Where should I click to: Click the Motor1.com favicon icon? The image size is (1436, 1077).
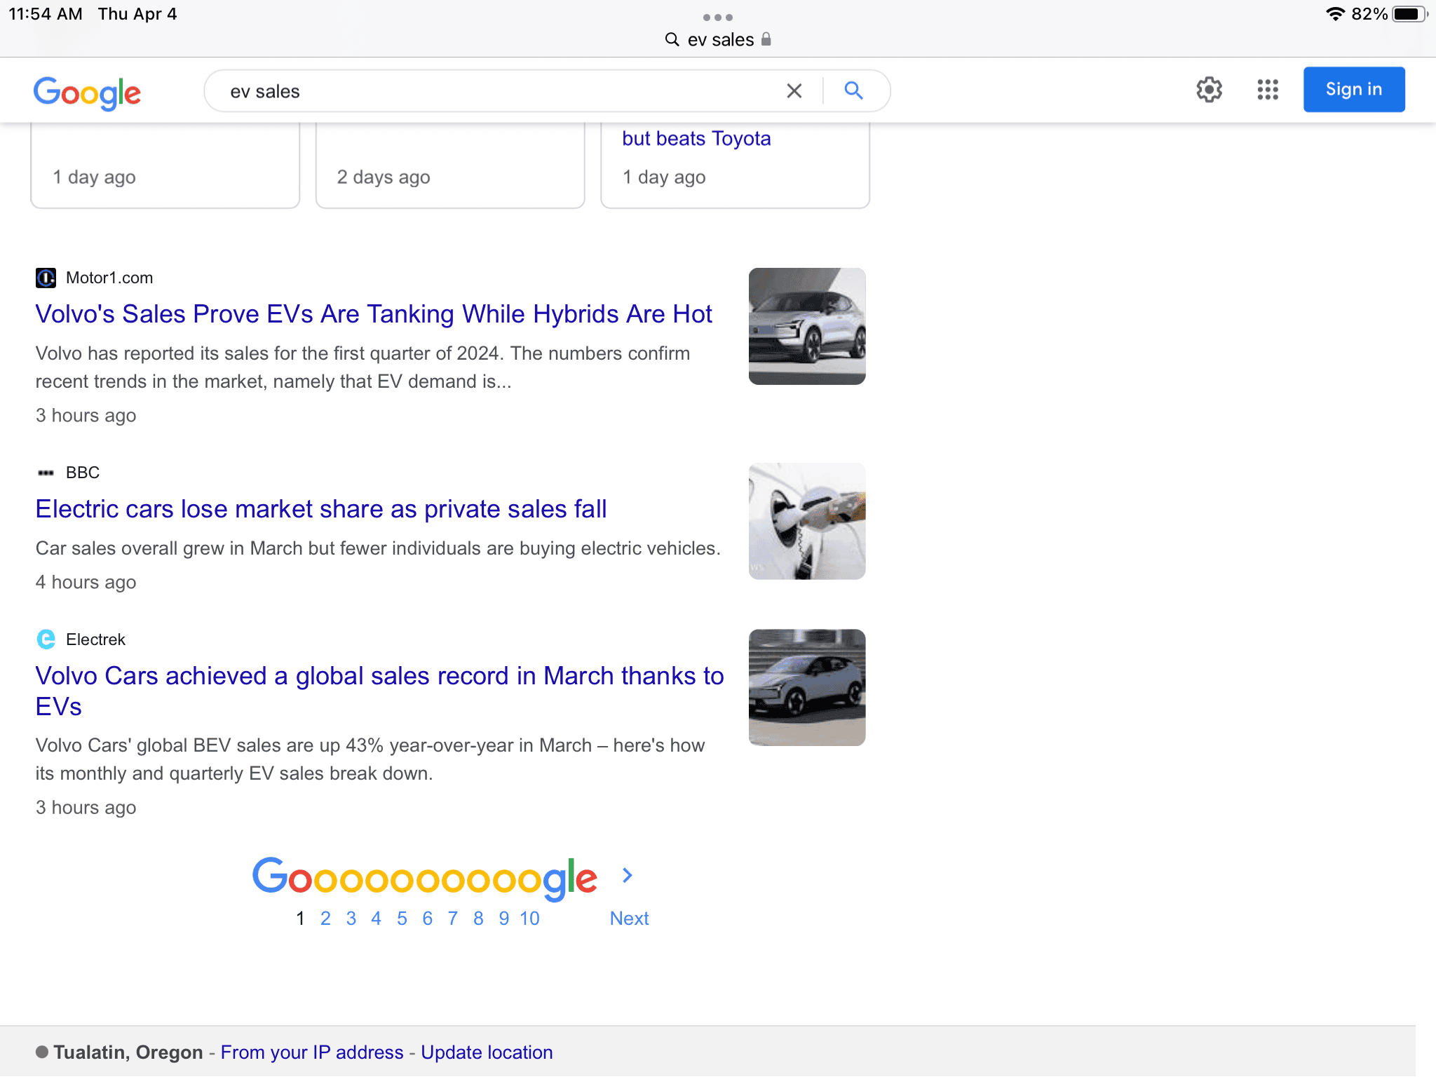coord(46,278)
